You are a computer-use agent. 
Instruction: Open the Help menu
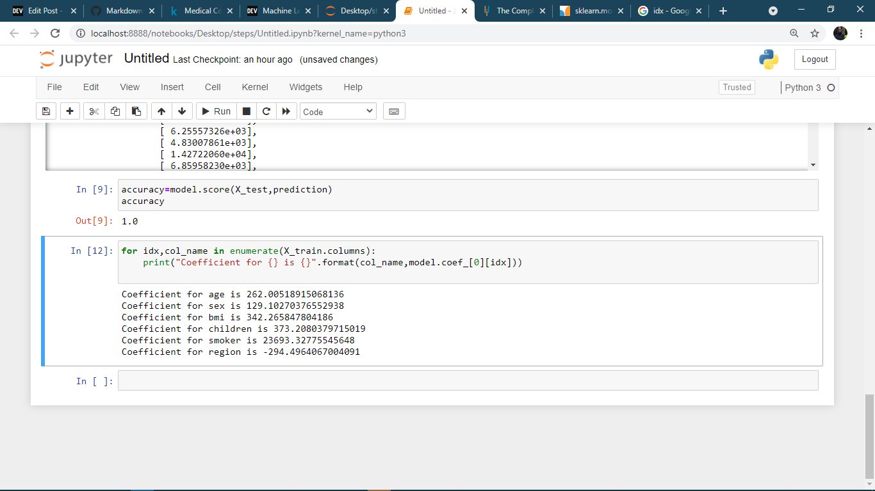coord(353,87)
